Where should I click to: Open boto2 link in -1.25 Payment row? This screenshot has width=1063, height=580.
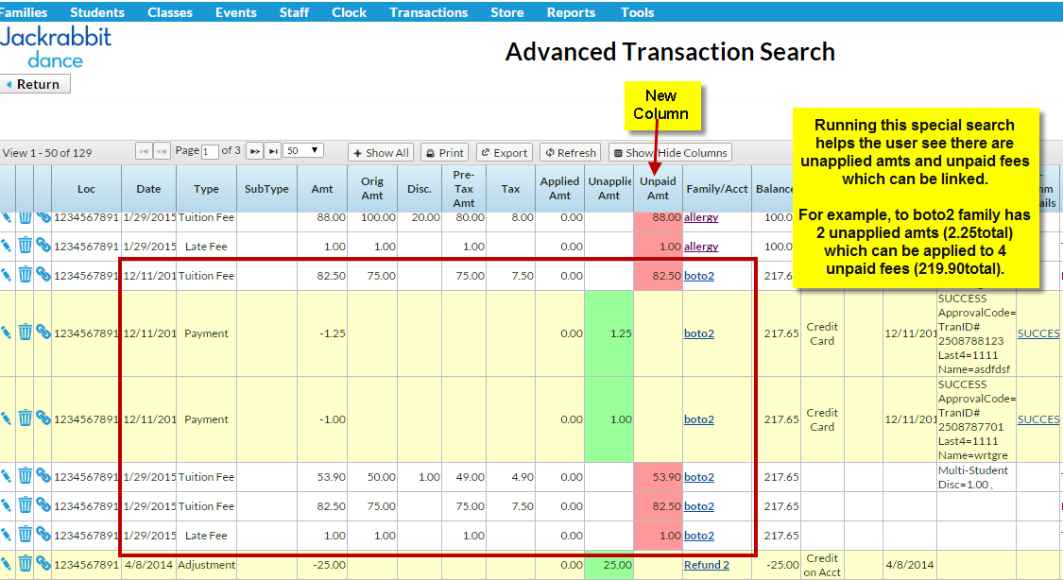(699, 333)
